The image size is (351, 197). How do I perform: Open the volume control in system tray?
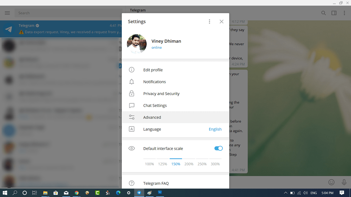(x=305, y=193)
